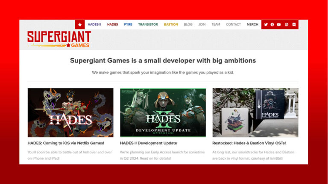Open the Hades iOS Netflix article thumbnail
The image size is (328, 184).
pyautogui.click(x=70, y=112)
